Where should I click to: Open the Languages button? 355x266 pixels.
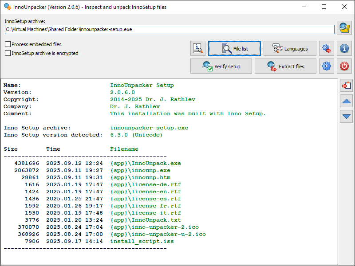pyautogui.click(x=290, y=48)
